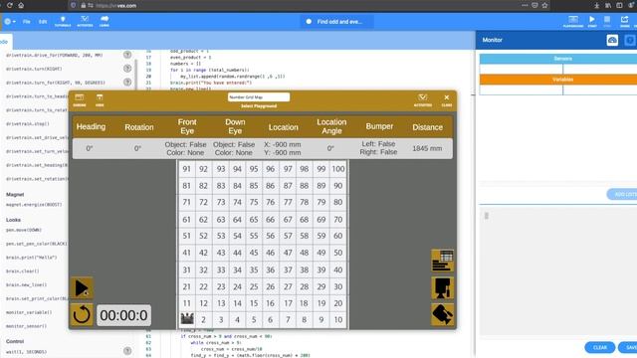Bookmark the page with the star icon
Viewport: 637px width, 358px height.
544,5
